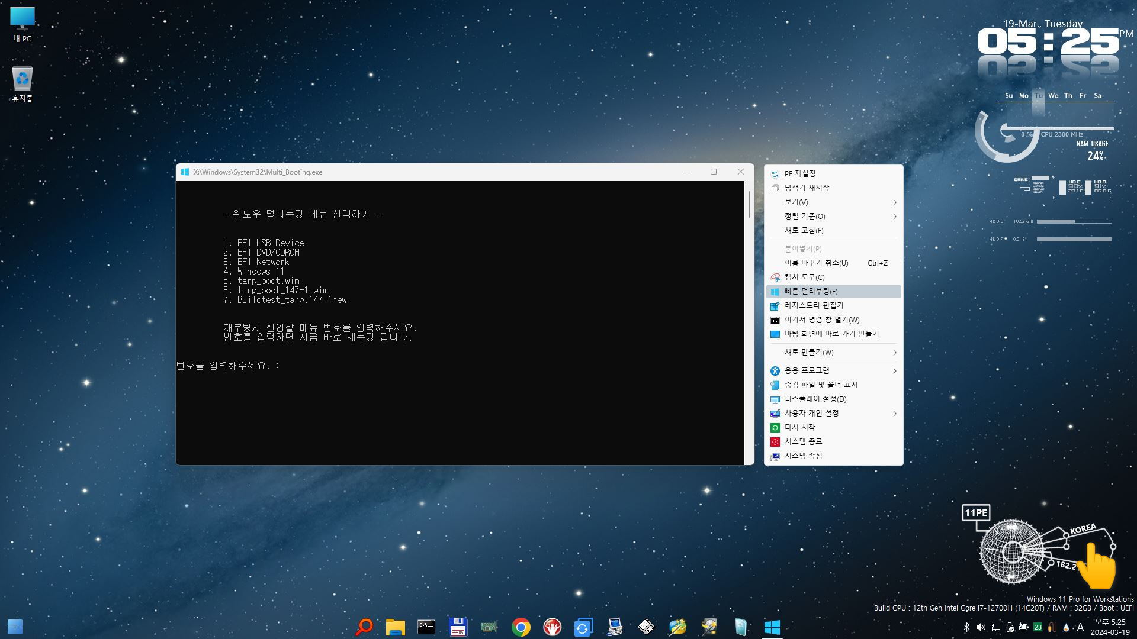Click the '3. EFI Network' console line
Image resolution: width=1137 pixels, height=639 pixels.
256,262
